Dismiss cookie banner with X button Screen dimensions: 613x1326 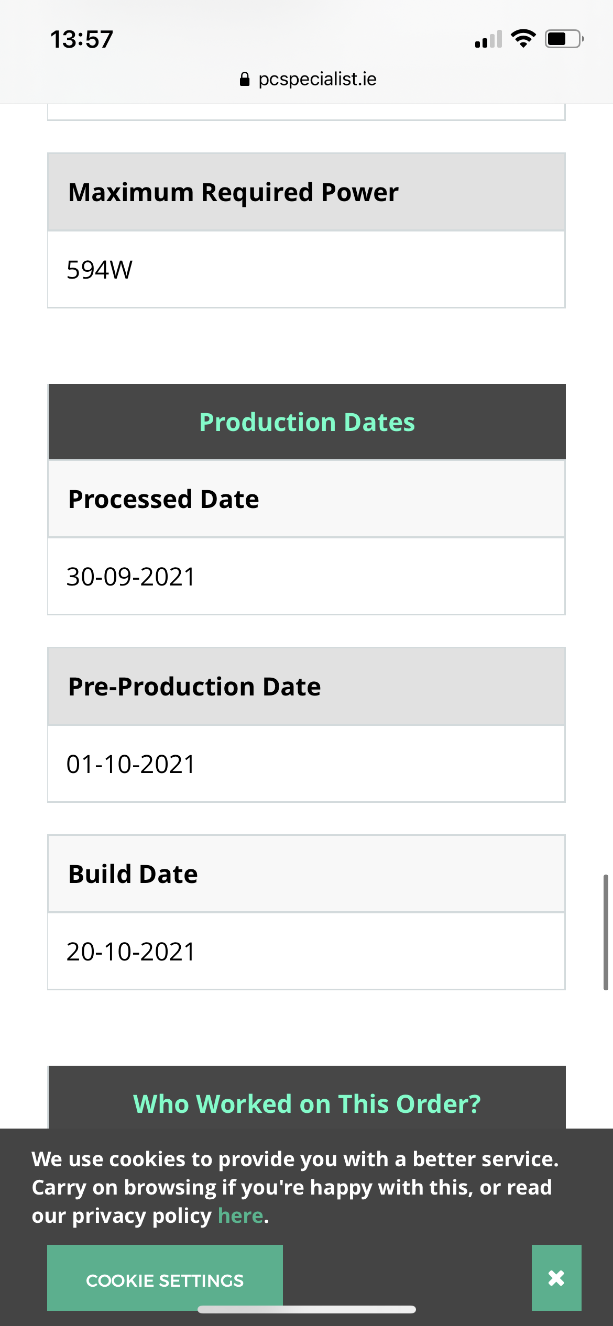(x=556, y=1278)
